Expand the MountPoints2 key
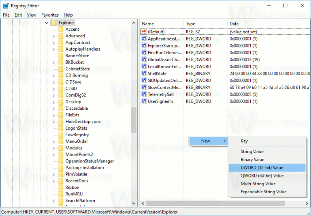 pyautogui.click(x=53, y=155)
